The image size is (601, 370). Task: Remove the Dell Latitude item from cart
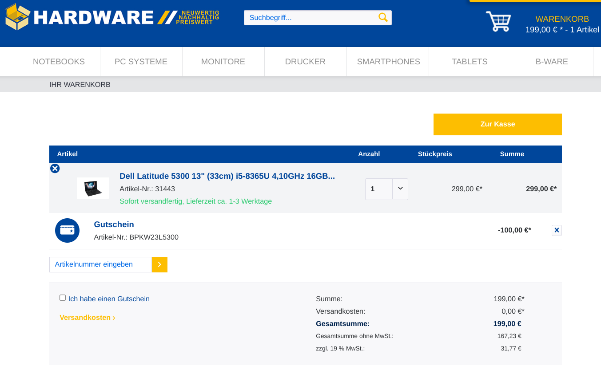[x=55, y=169]
